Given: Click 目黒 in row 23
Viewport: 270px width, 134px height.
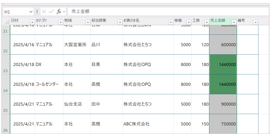Looking at the screenshot, I should 107,65.
